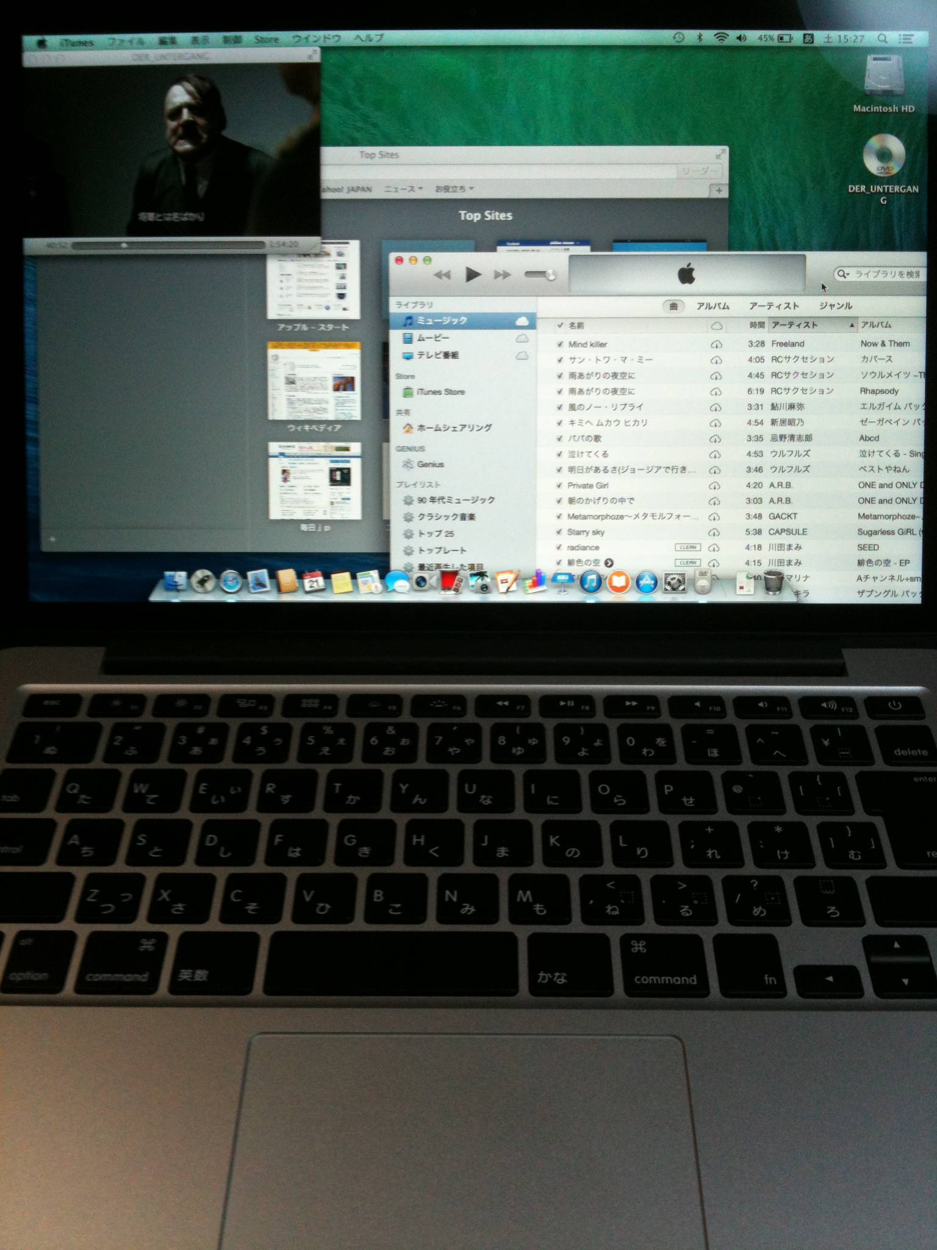Launch Safari from the Dock
The width and height of the screenshot is (937, 1250).
click(x=231, y=582)
